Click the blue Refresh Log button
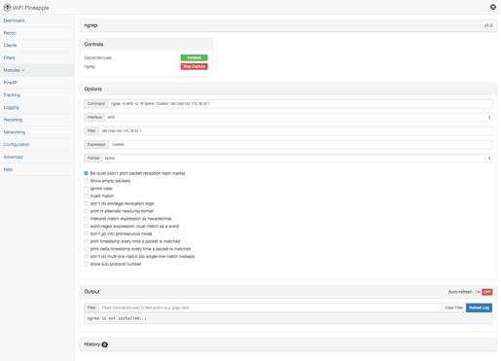501x361 pixels. (x=479, y=307)
